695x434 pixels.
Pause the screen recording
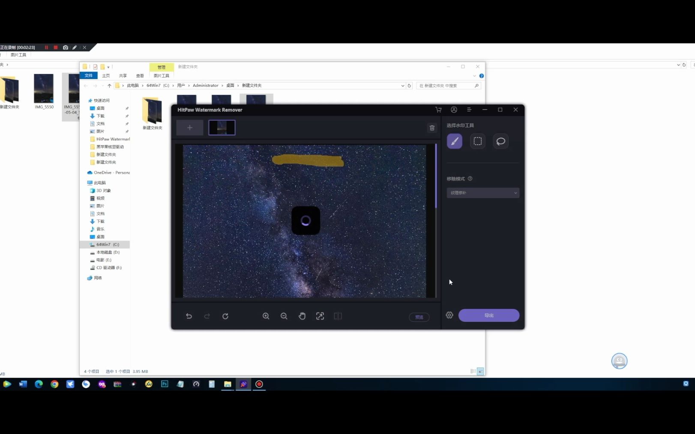coord(46,48)
